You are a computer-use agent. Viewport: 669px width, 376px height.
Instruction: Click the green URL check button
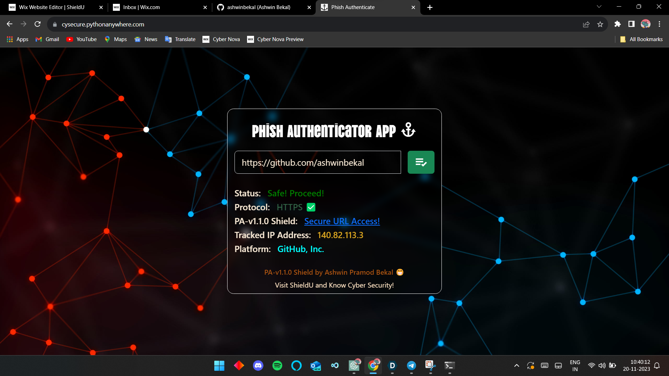tap(421, 162)
